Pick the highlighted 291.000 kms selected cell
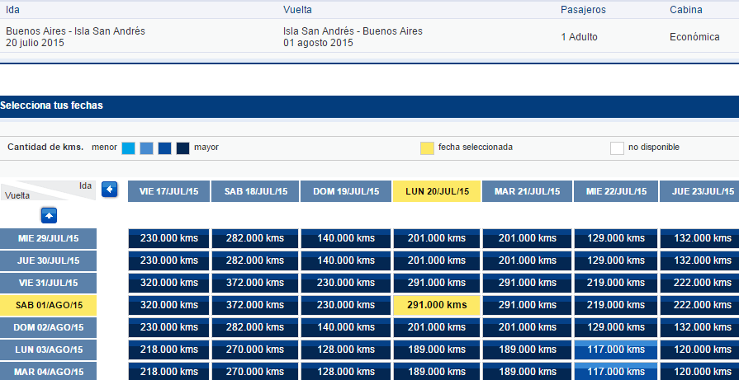This screenshot has width=739, height=380. tap(437, 305)
